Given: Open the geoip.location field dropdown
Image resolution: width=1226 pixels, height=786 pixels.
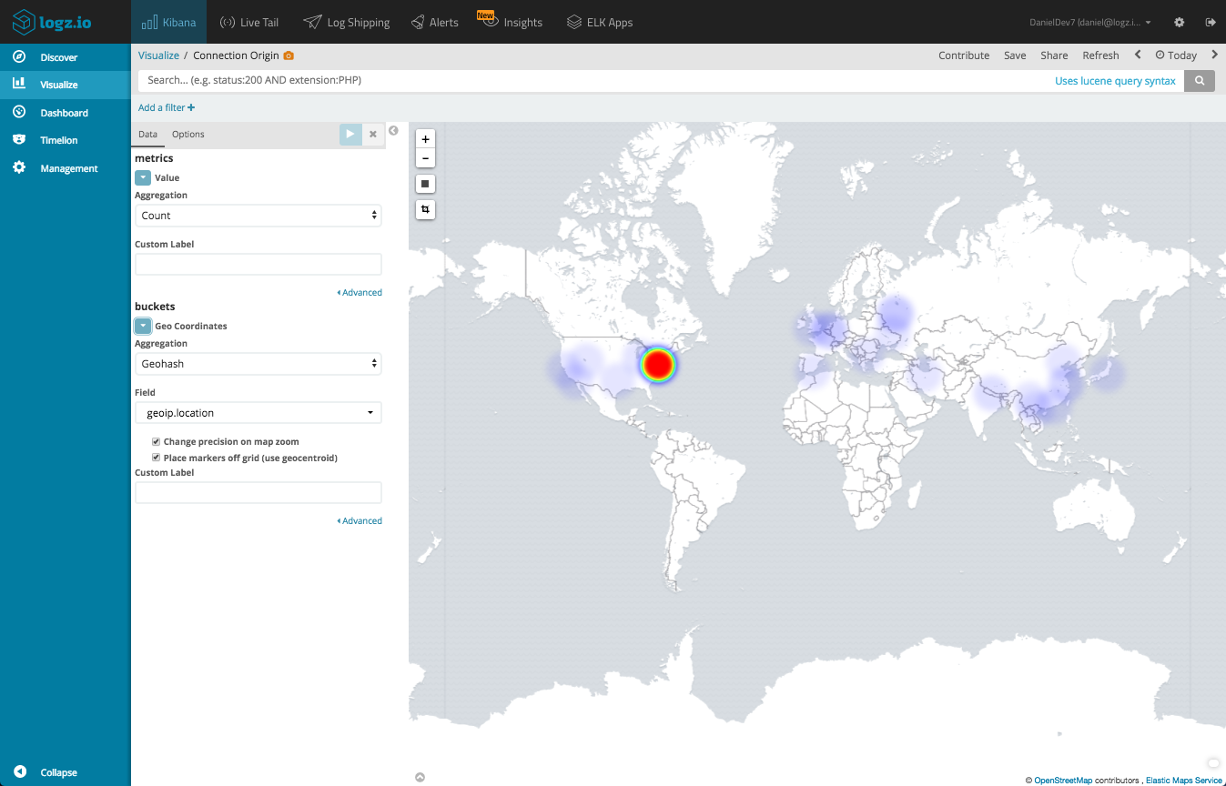Looking at the screenshot, I should 258,413.
